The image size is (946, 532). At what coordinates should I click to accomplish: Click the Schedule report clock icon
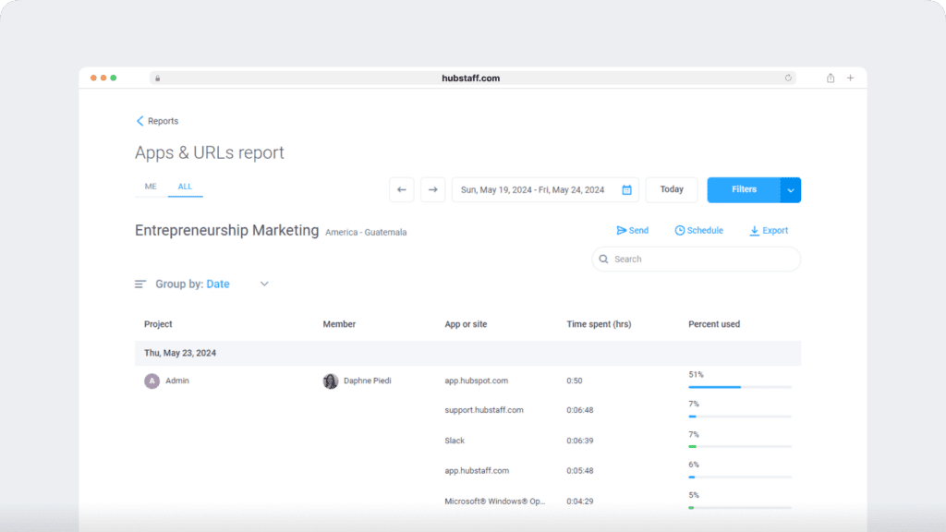[x=680, y=230]
